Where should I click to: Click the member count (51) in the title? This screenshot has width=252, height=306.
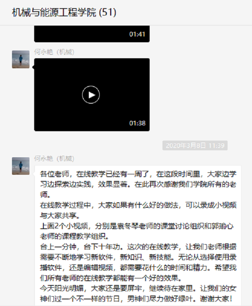pyautogui.click(x=107, y=12)
